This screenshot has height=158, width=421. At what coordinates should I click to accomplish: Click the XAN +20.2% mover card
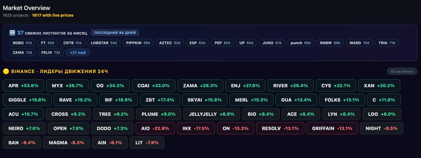click(379, 86)
